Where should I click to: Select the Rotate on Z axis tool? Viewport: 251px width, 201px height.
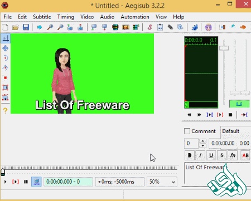click(6, 58)
